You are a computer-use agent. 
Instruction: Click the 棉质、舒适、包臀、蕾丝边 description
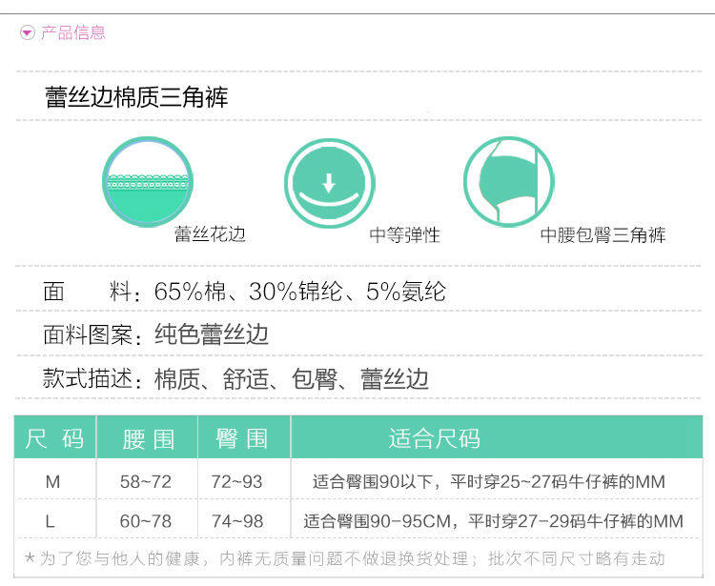click(292, 378)
